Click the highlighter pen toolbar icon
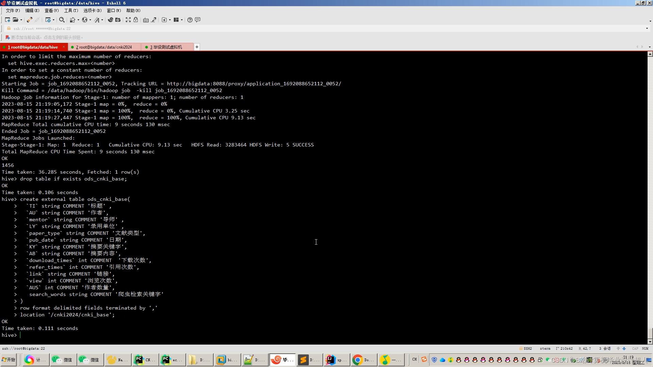 click(x=154, y=20)
